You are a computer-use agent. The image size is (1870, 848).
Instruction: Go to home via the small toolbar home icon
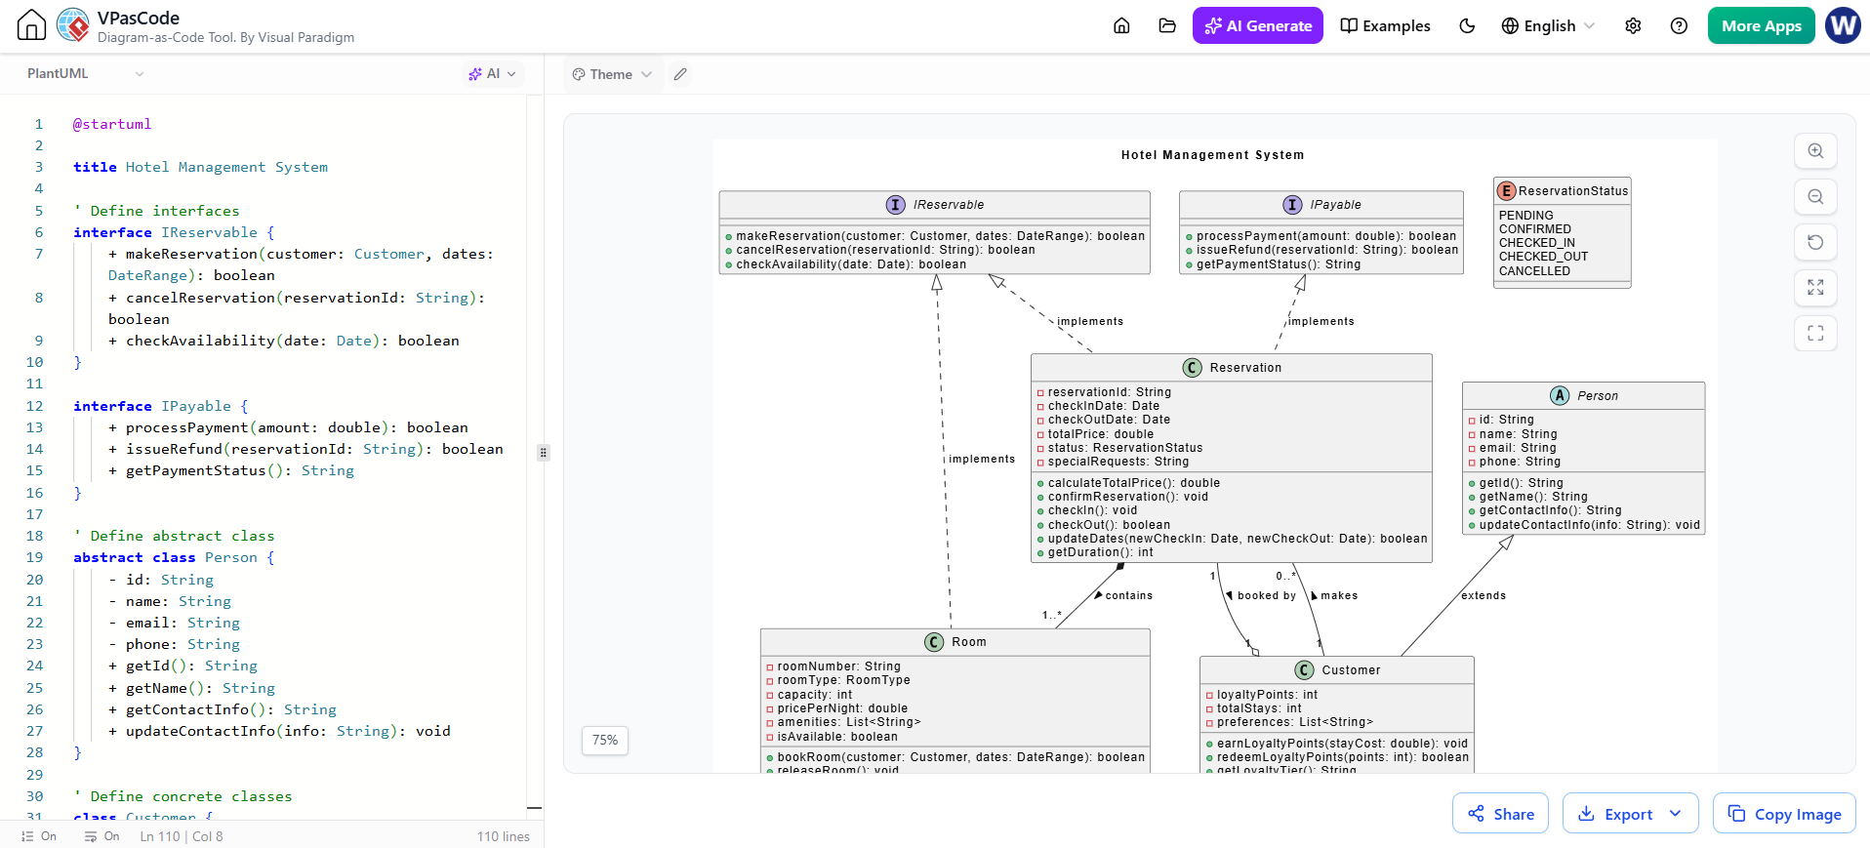pyautogui.click(x=1121, y=25)
